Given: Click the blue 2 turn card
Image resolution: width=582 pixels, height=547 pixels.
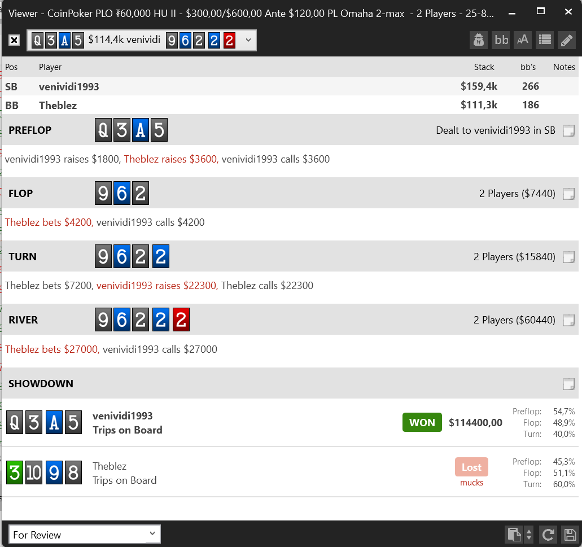Looking at the screenshot, I should (161, 256).
